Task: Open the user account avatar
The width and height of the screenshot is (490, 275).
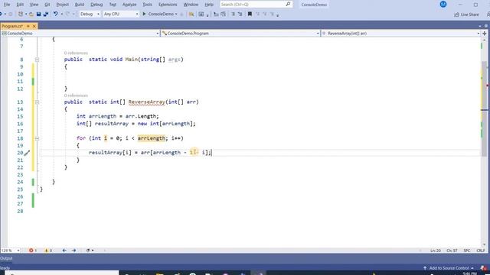Action: pos(443,5)
